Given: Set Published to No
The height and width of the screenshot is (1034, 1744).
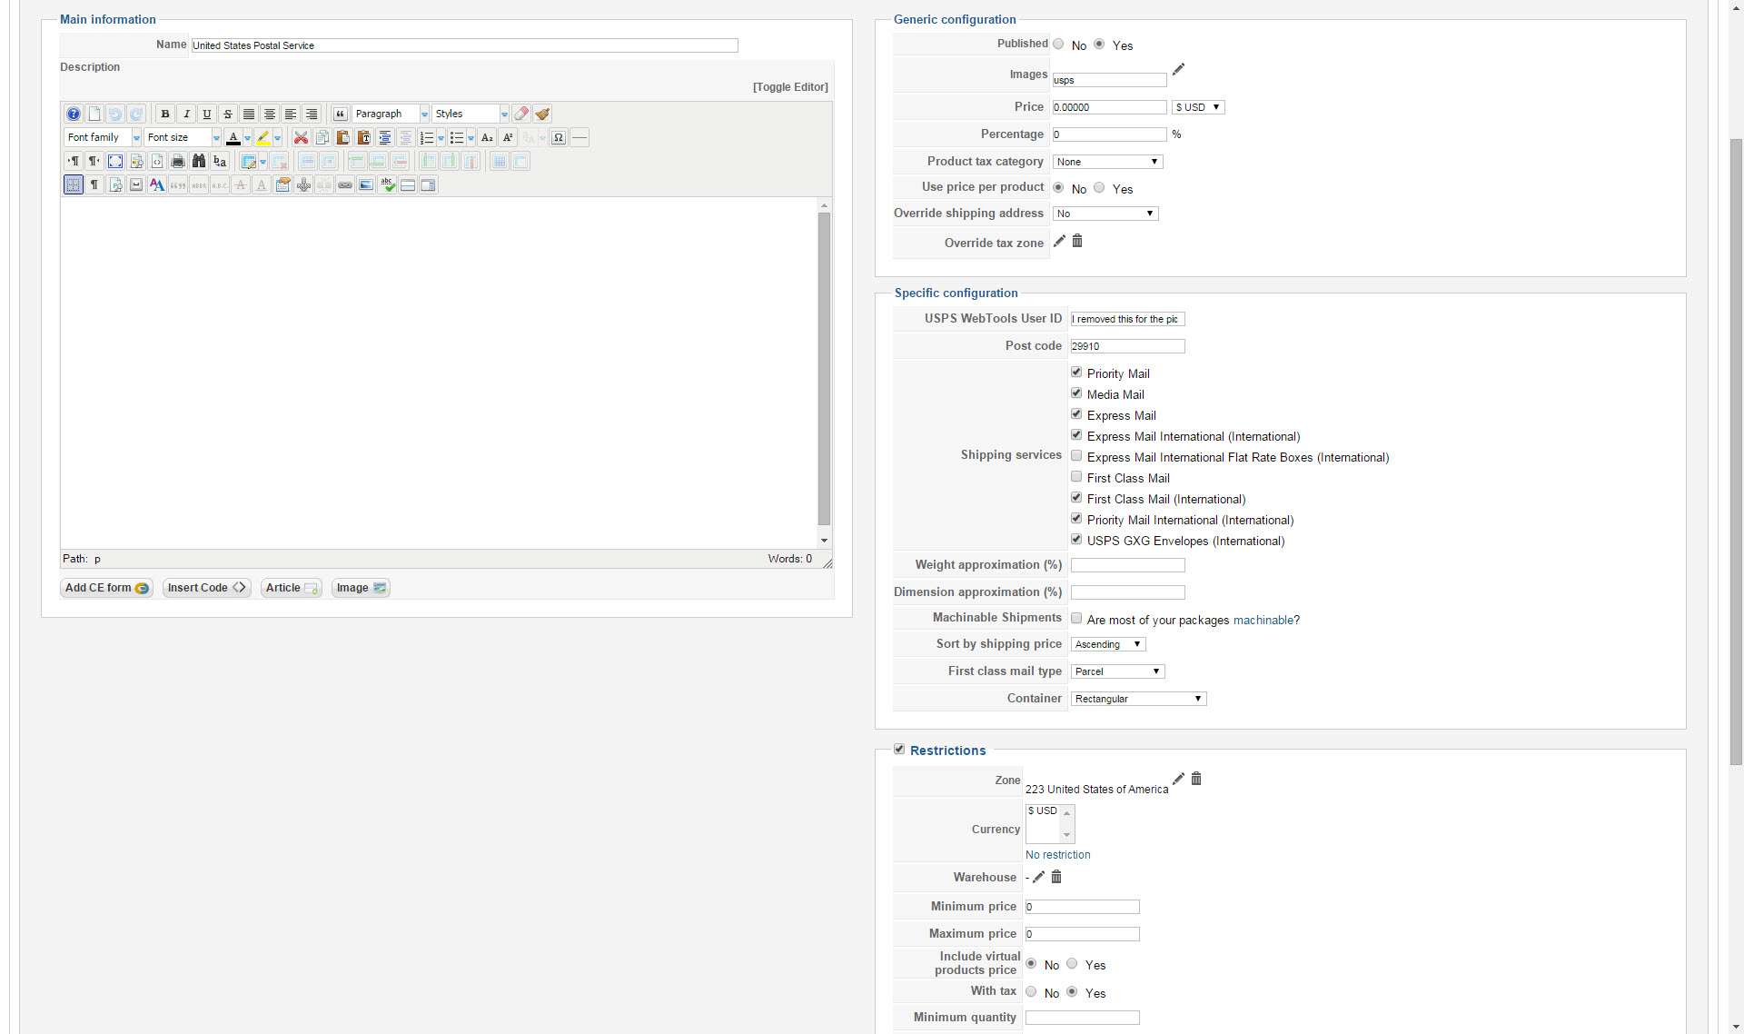Looking at the screenshot, I should point(1058,44).
